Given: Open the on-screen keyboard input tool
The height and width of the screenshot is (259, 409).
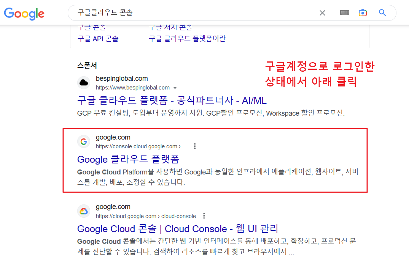Looking at the screenshot, I should [x=345, y=13].
